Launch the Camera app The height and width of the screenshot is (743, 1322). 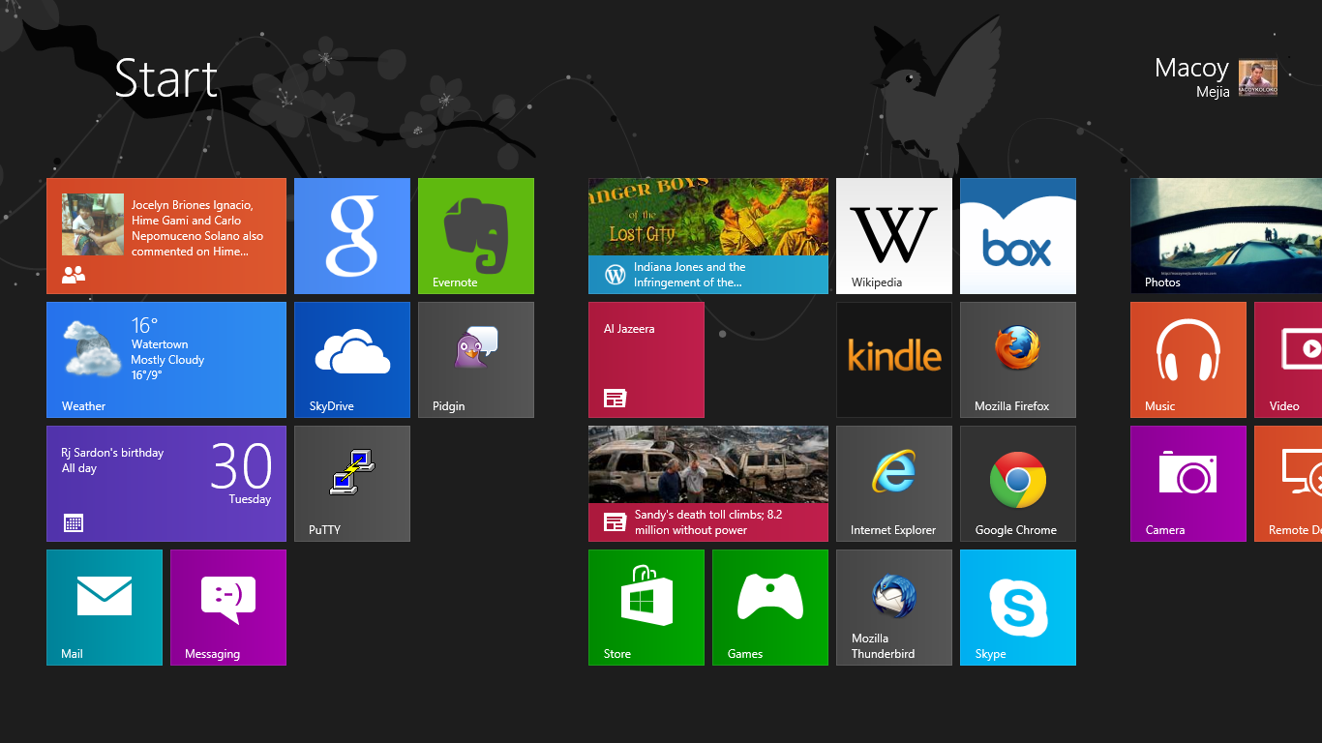point(1187,484)
